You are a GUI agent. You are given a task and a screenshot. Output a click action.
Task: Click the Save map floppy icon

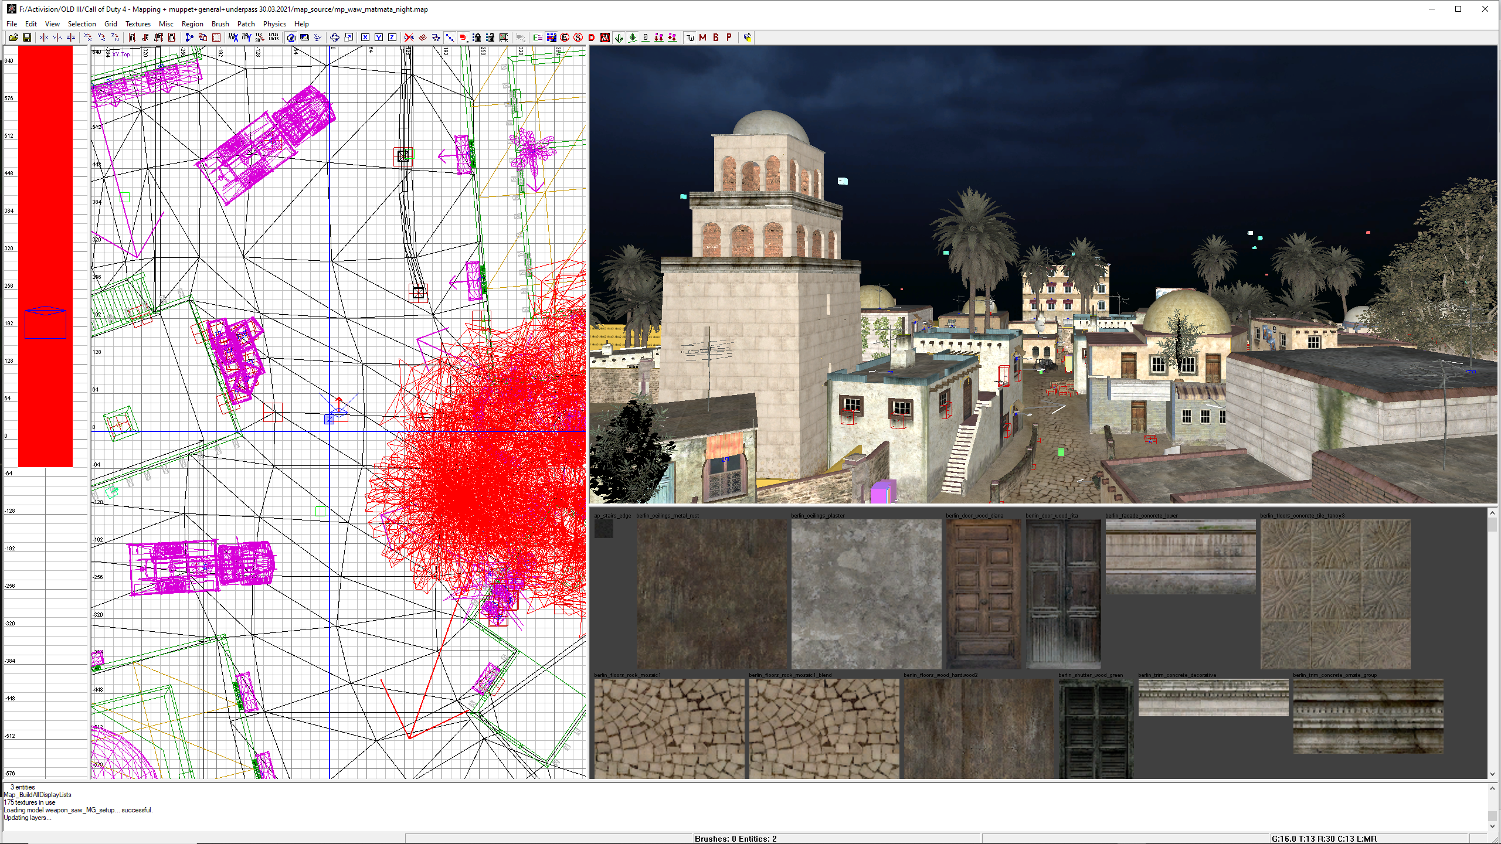[27, 38]
